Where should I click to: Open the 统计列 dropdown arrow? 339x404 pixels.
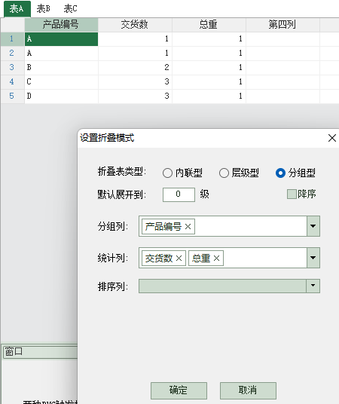(x=313, y=258)
